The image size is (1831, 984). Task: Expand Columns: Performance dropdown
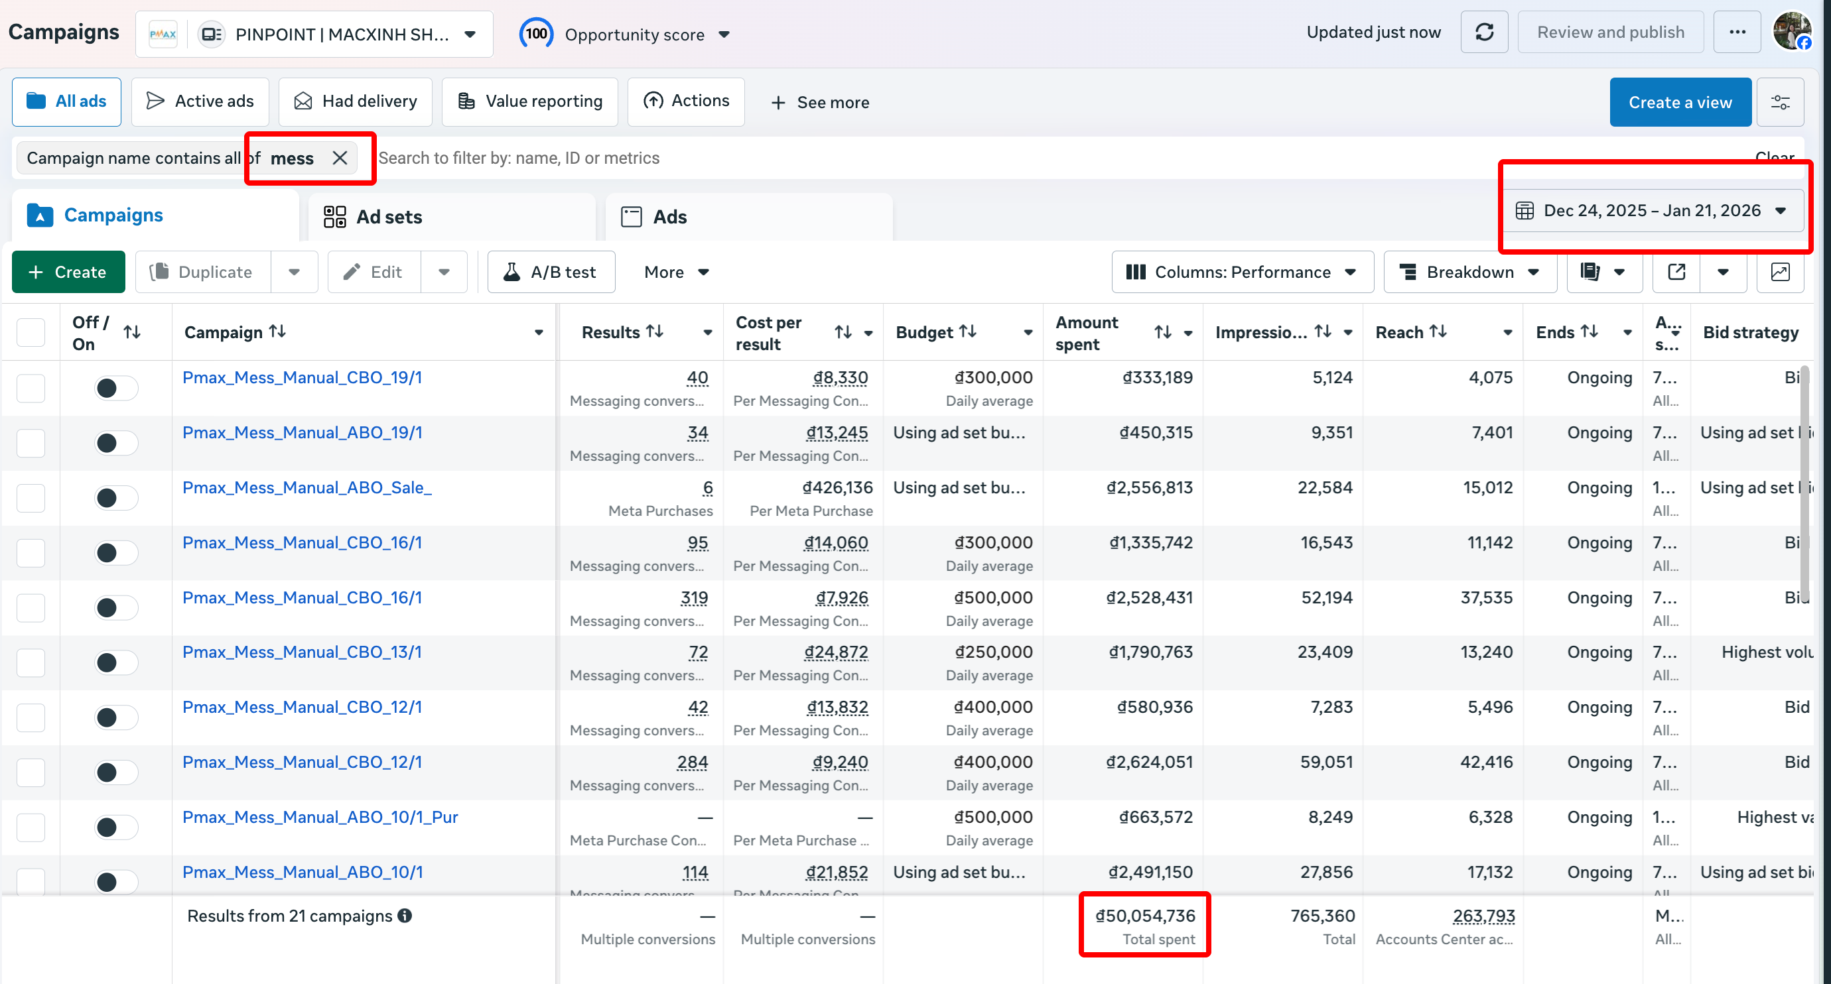tap(1241, 272)
